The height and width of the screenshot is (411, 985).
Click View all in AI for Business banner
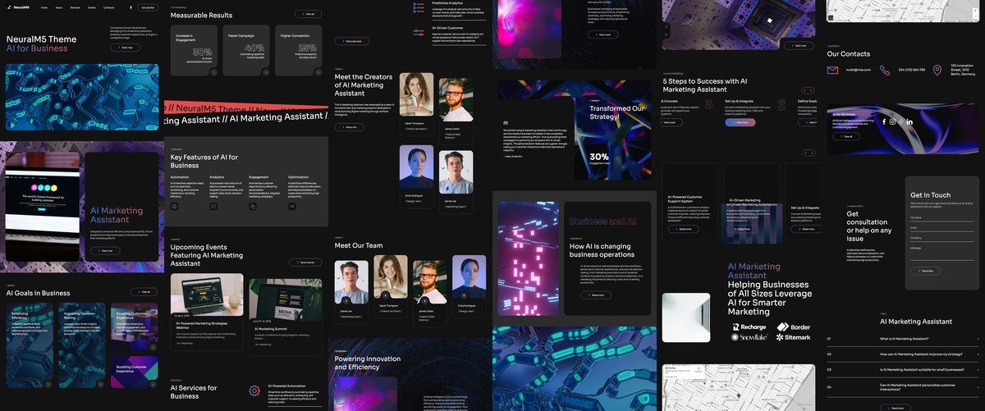coord(846,136)
